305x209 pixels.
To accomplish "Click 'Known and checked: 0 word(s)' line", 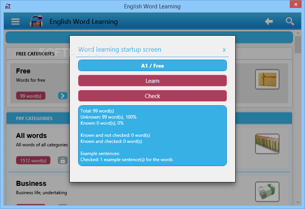I will (x=111, y=141).
